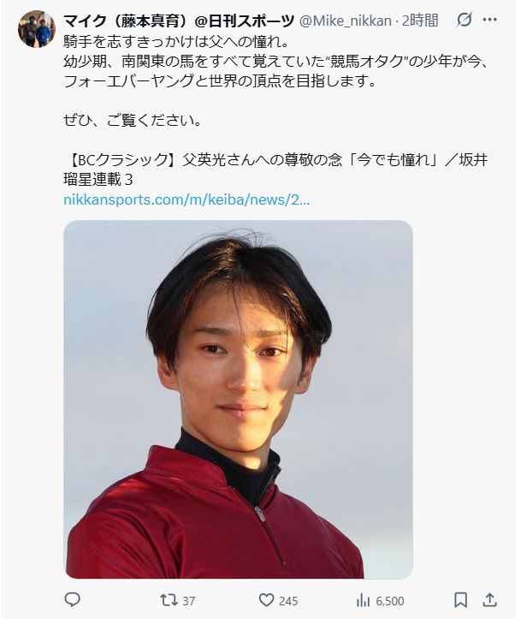Click headline text starting 【BCクラシック】
The height and width of the screenshot is (619, 521).
coord(275,170)
